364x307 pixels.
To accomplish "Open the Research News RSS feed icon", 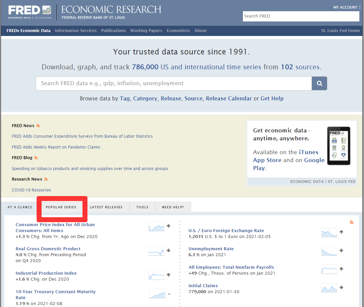I will pyautogui.click(x=46, y=179).
